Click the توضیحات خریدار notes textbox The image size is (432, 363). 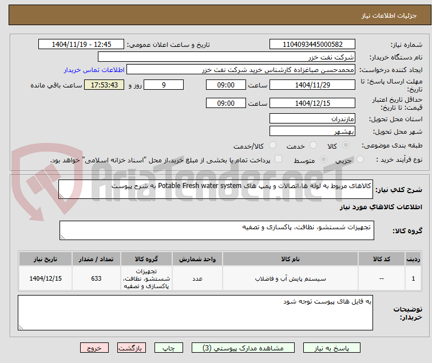point(195,313)
